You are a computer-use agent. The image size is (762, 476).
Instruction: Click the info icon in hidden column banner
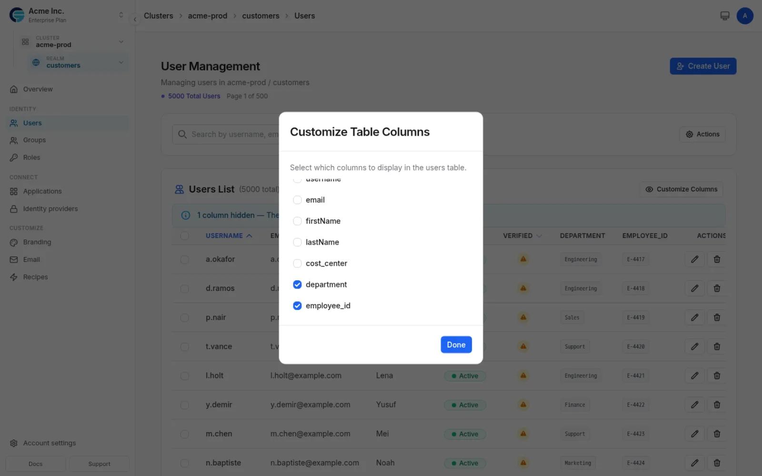(x=186, y=216)
